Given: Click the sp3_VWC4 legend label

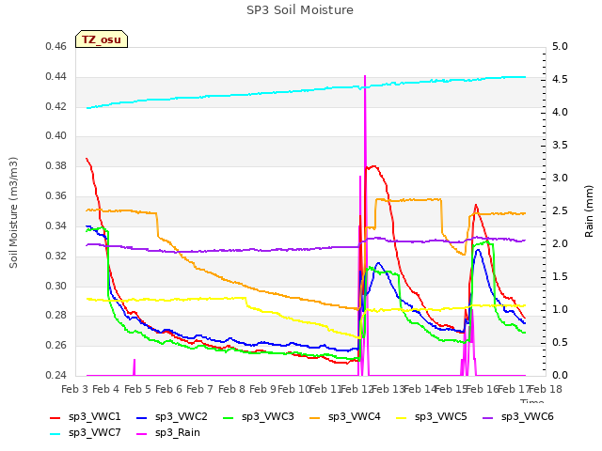Looking at the screenshot, I should (x=355, y=417).
